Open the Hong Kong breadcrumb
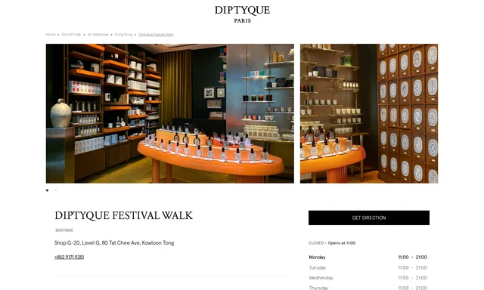 pyautogui.click(x=123, y=35)
